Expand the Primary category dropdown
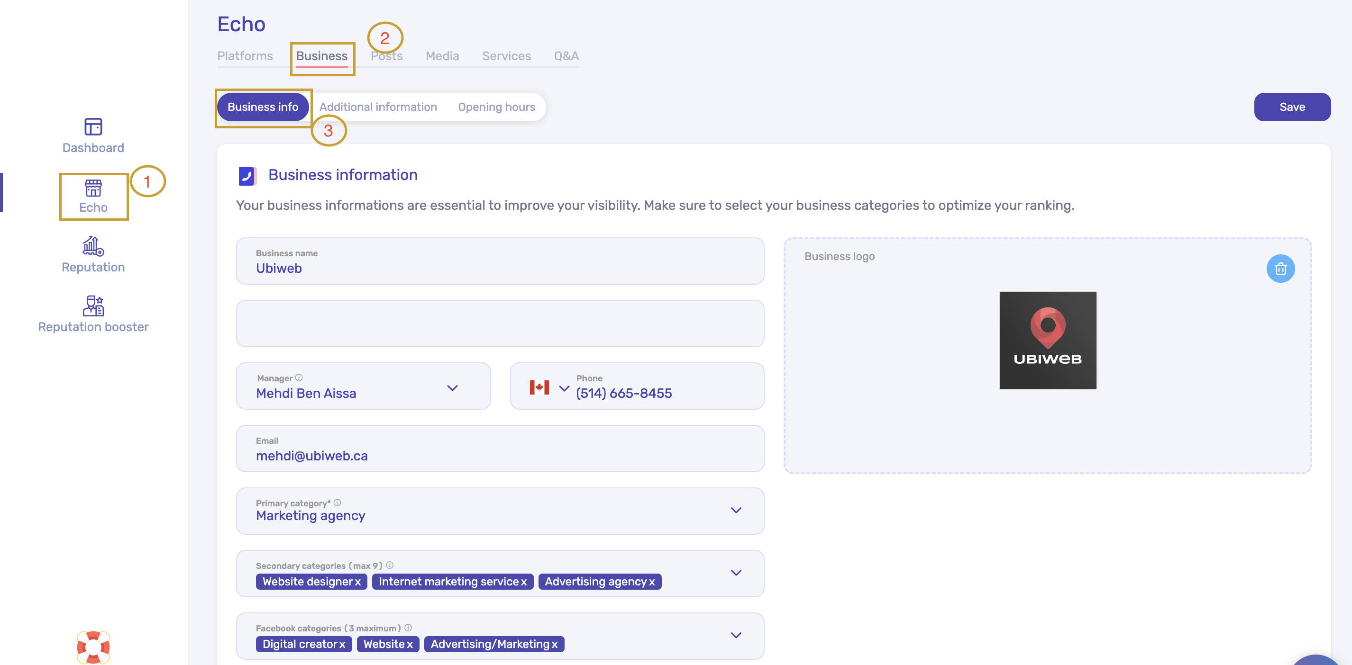The image size is (1352, 665). click(736, 510)
